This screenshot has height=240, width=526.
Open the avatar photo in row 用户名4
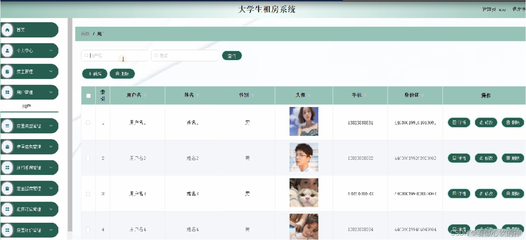pos(304,227)
